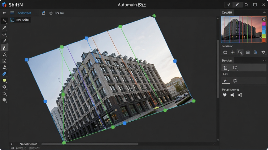Pick the lime green color swatch

click(x=264, y=36)
